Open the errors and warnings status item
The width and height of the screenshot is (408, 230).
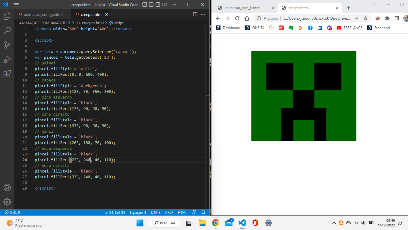12,212
